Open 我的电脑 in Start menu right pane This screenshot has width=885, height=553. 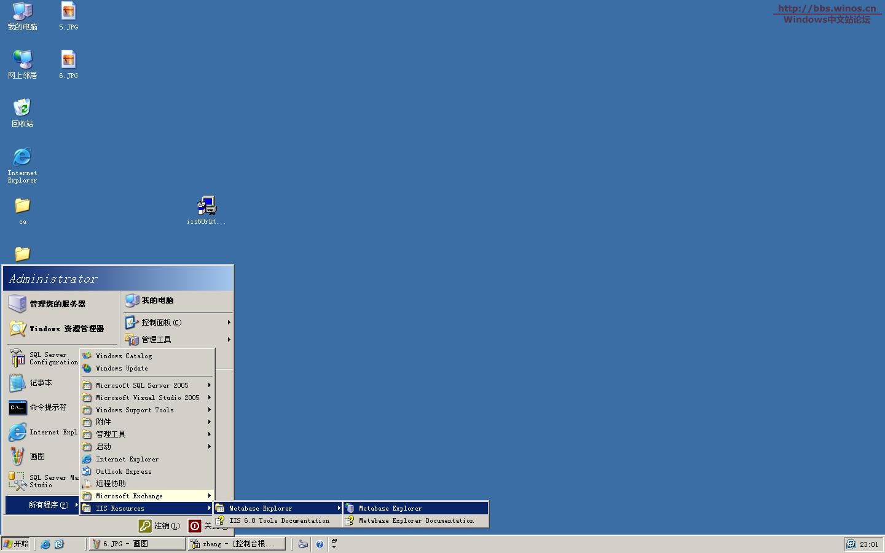coord(177,300)
